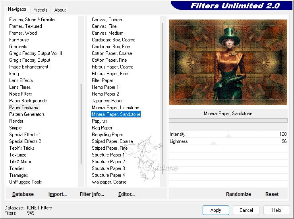Open the About tab
294x219 pixels.
(x=60, y=10)
